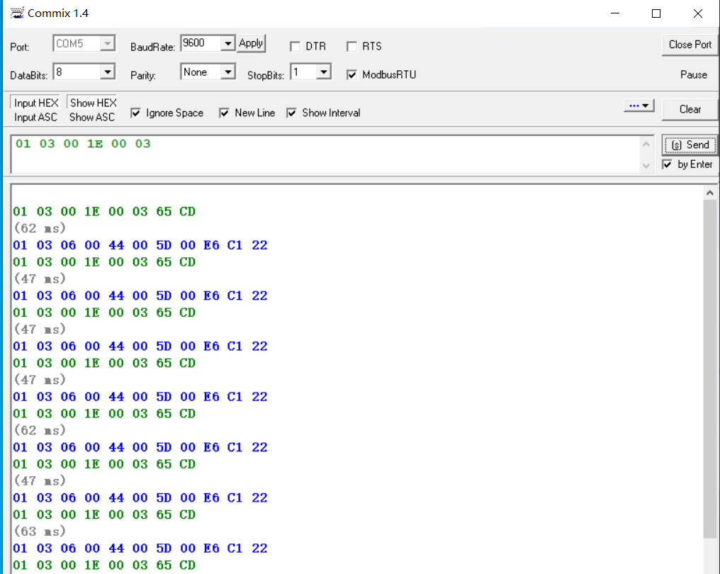The height and width of the screenshot is (574, 720).
Task: Switch to Input ASC mode
Action: 36,118
